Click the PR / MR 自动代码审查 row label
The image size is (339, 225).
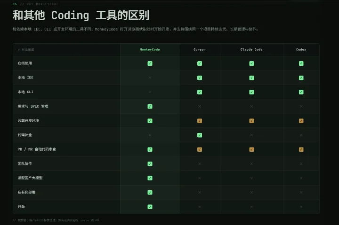(37, 149)
